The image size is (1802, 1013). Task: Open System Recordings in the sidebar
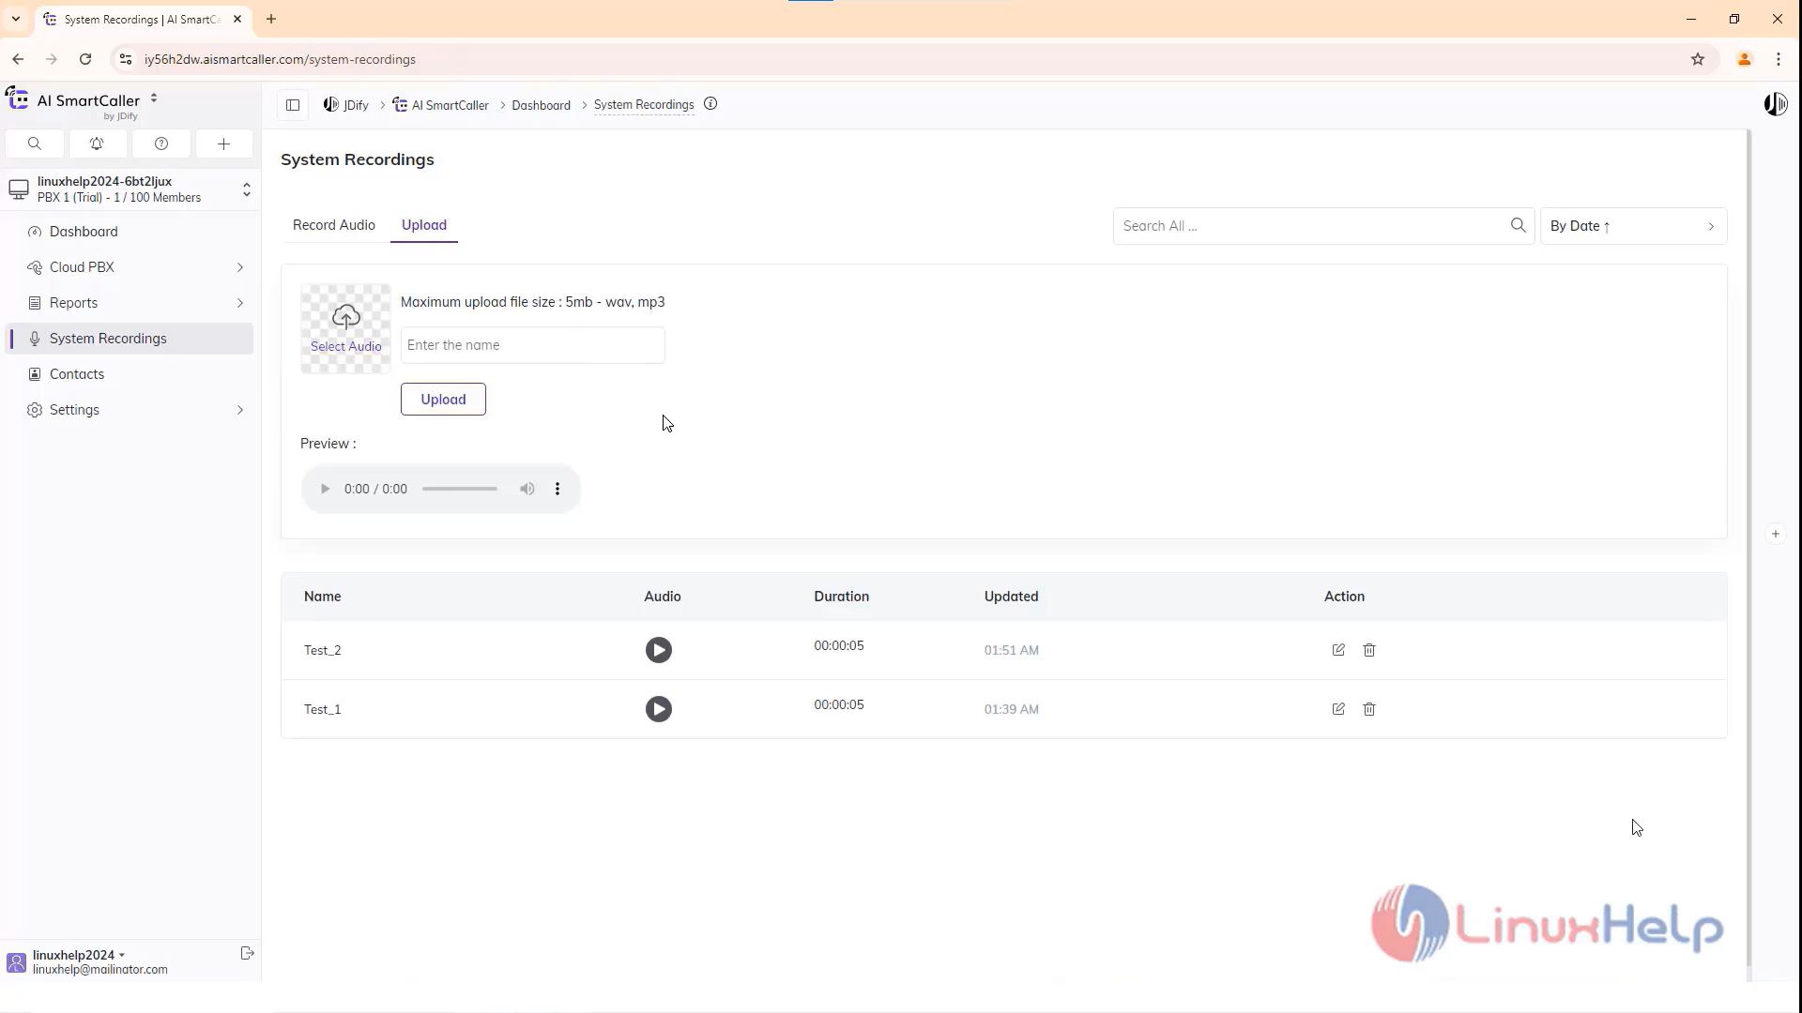(130, 339)
